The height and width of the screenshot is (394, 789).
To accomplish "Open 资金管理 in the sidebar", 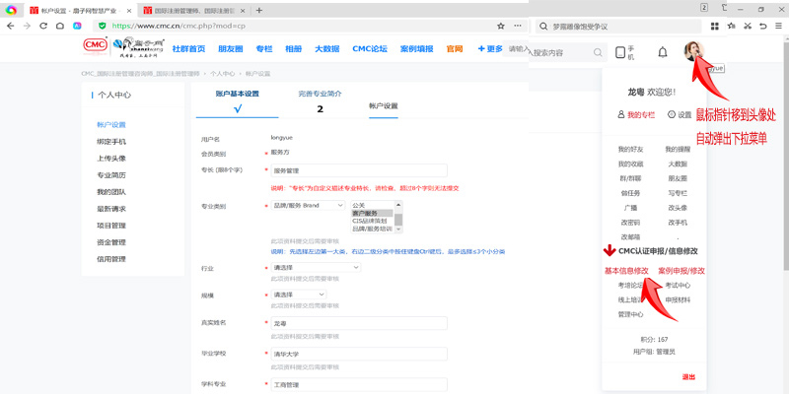I will tap(111, 242).
